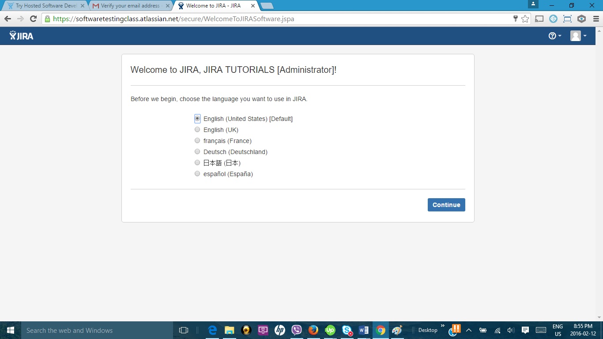Open Viber from the taskbar
This screenshot has height=339, width=603.
click(297, 330)
